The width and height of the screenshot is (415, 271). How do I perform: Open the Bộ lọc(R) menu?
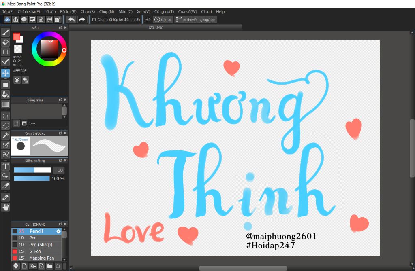(x=68, y=12)
